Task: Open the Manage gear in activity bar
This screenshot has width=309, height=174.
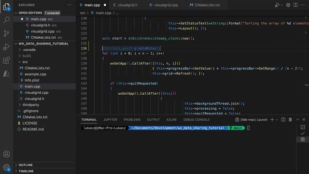Action: [x=6, y=168]
